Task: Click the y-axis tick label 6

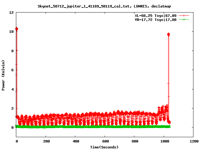Action: coord(12,70)
